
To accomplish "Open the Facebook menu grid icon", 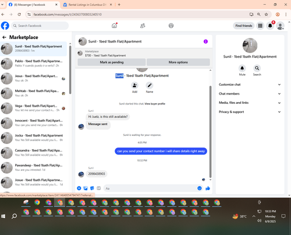I will point(260,26).
